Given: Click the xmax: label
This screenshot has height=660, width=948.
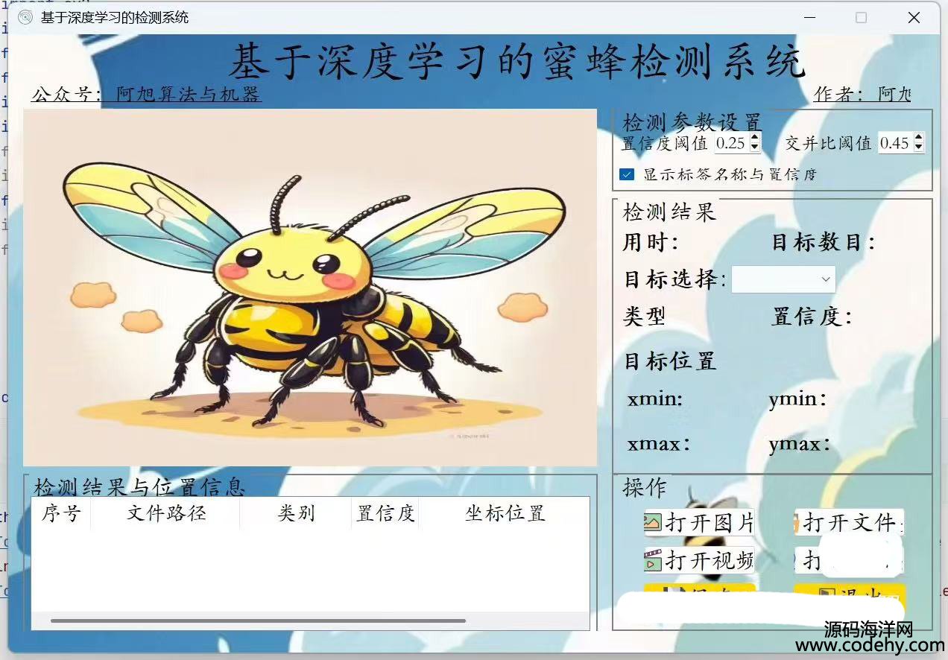Looking at the screenshot, I should pos(658,444).
